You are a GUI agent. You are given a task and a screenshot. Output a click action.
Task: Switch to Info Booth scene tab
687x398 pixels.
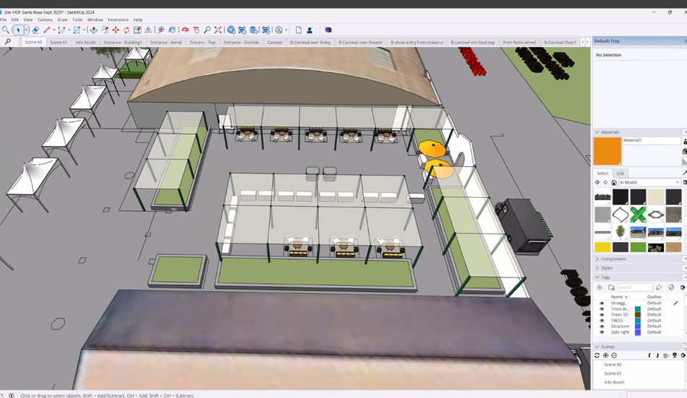(x=85, y=42)
